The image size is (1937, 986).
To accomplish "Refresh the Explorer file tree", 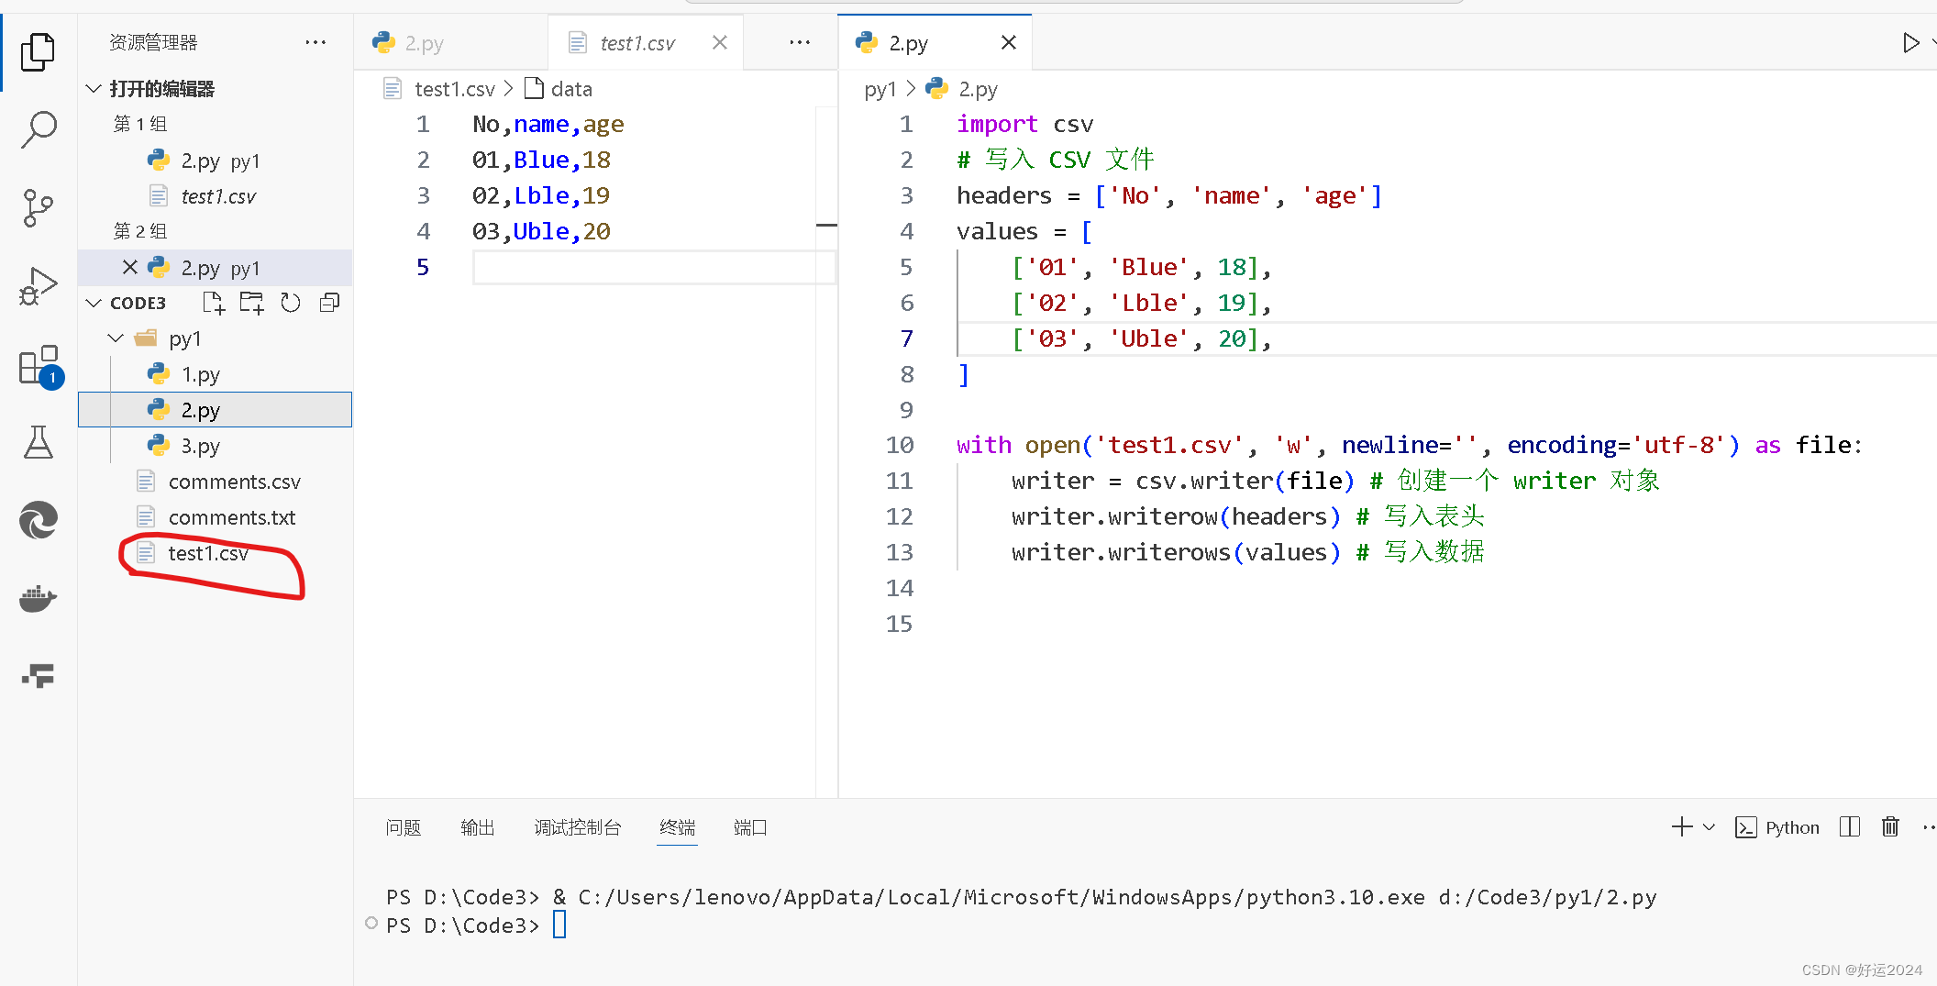I will click(290, 303).
